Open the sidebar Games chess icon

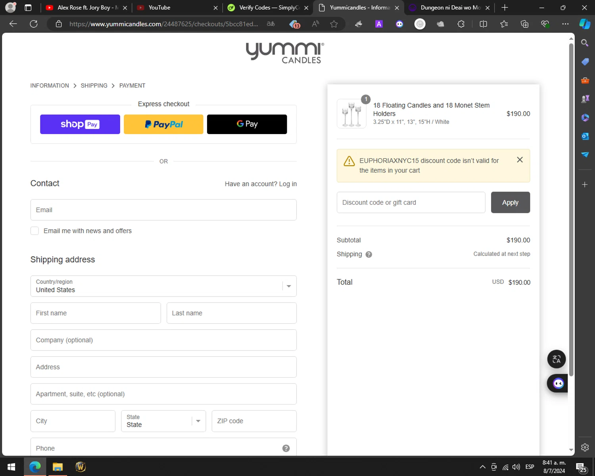tap(585, 99)
